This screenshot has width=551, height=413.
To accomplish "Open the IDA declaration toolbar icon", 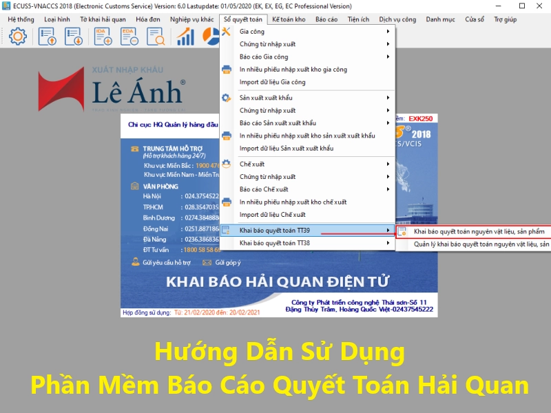I will click(x=104, y=37).
